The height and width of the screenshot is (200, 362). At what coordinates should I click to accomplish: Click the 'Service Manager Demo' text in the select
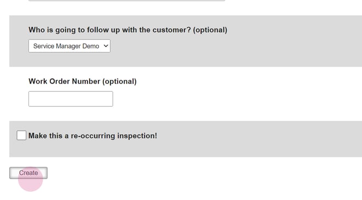66,46
